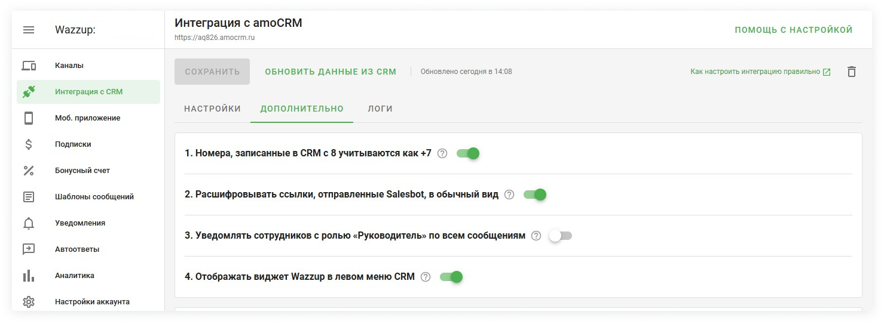Screen dimensions: 884x324
Task: Disable decoding of Salesbot links
Action: [x=535, y=195]
